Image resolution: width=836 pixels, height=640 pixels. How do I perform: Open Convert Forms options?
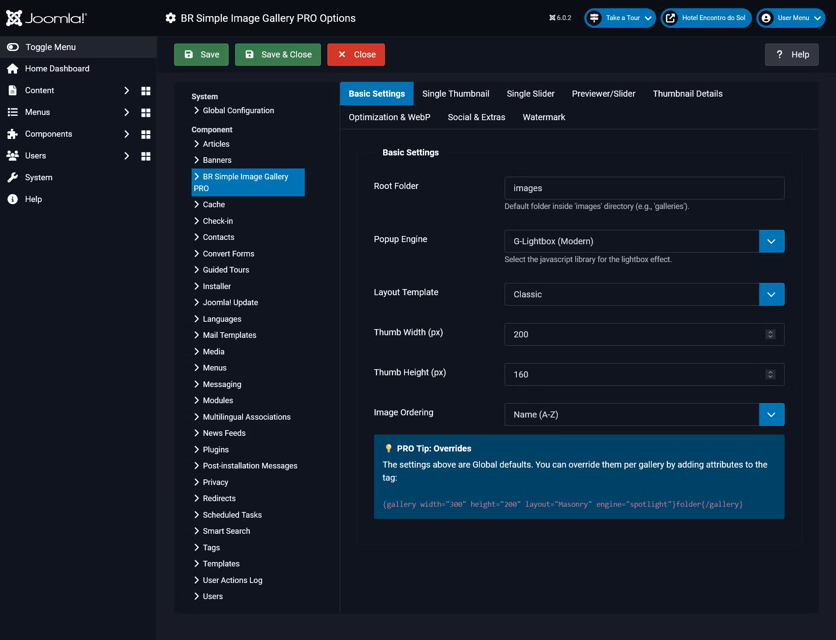coord(224,254)
